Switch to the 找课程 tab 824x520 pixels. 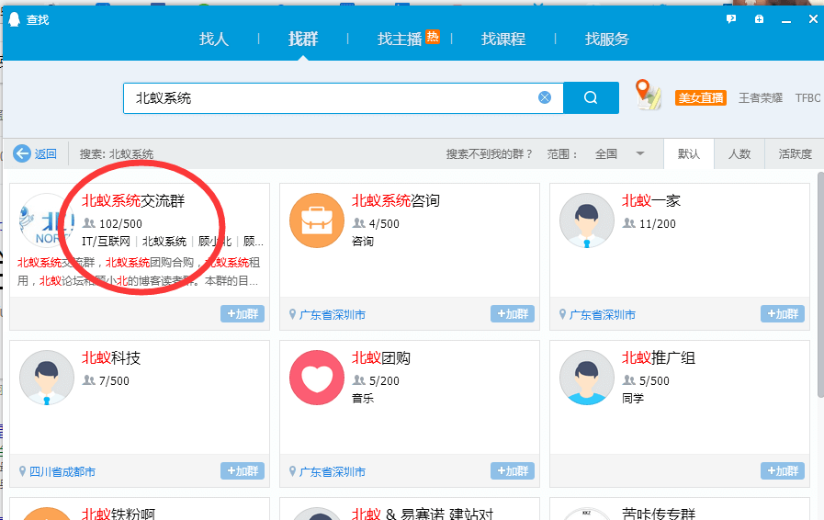click(x=503, y=40)
